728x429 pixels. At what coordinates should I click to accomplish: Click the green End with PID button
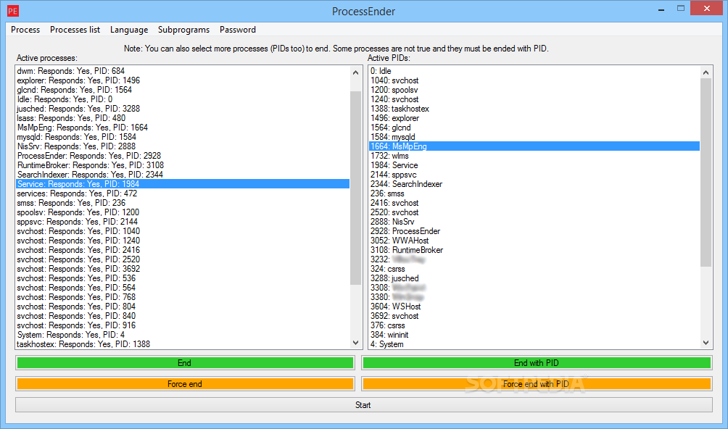tap(537, 362)
